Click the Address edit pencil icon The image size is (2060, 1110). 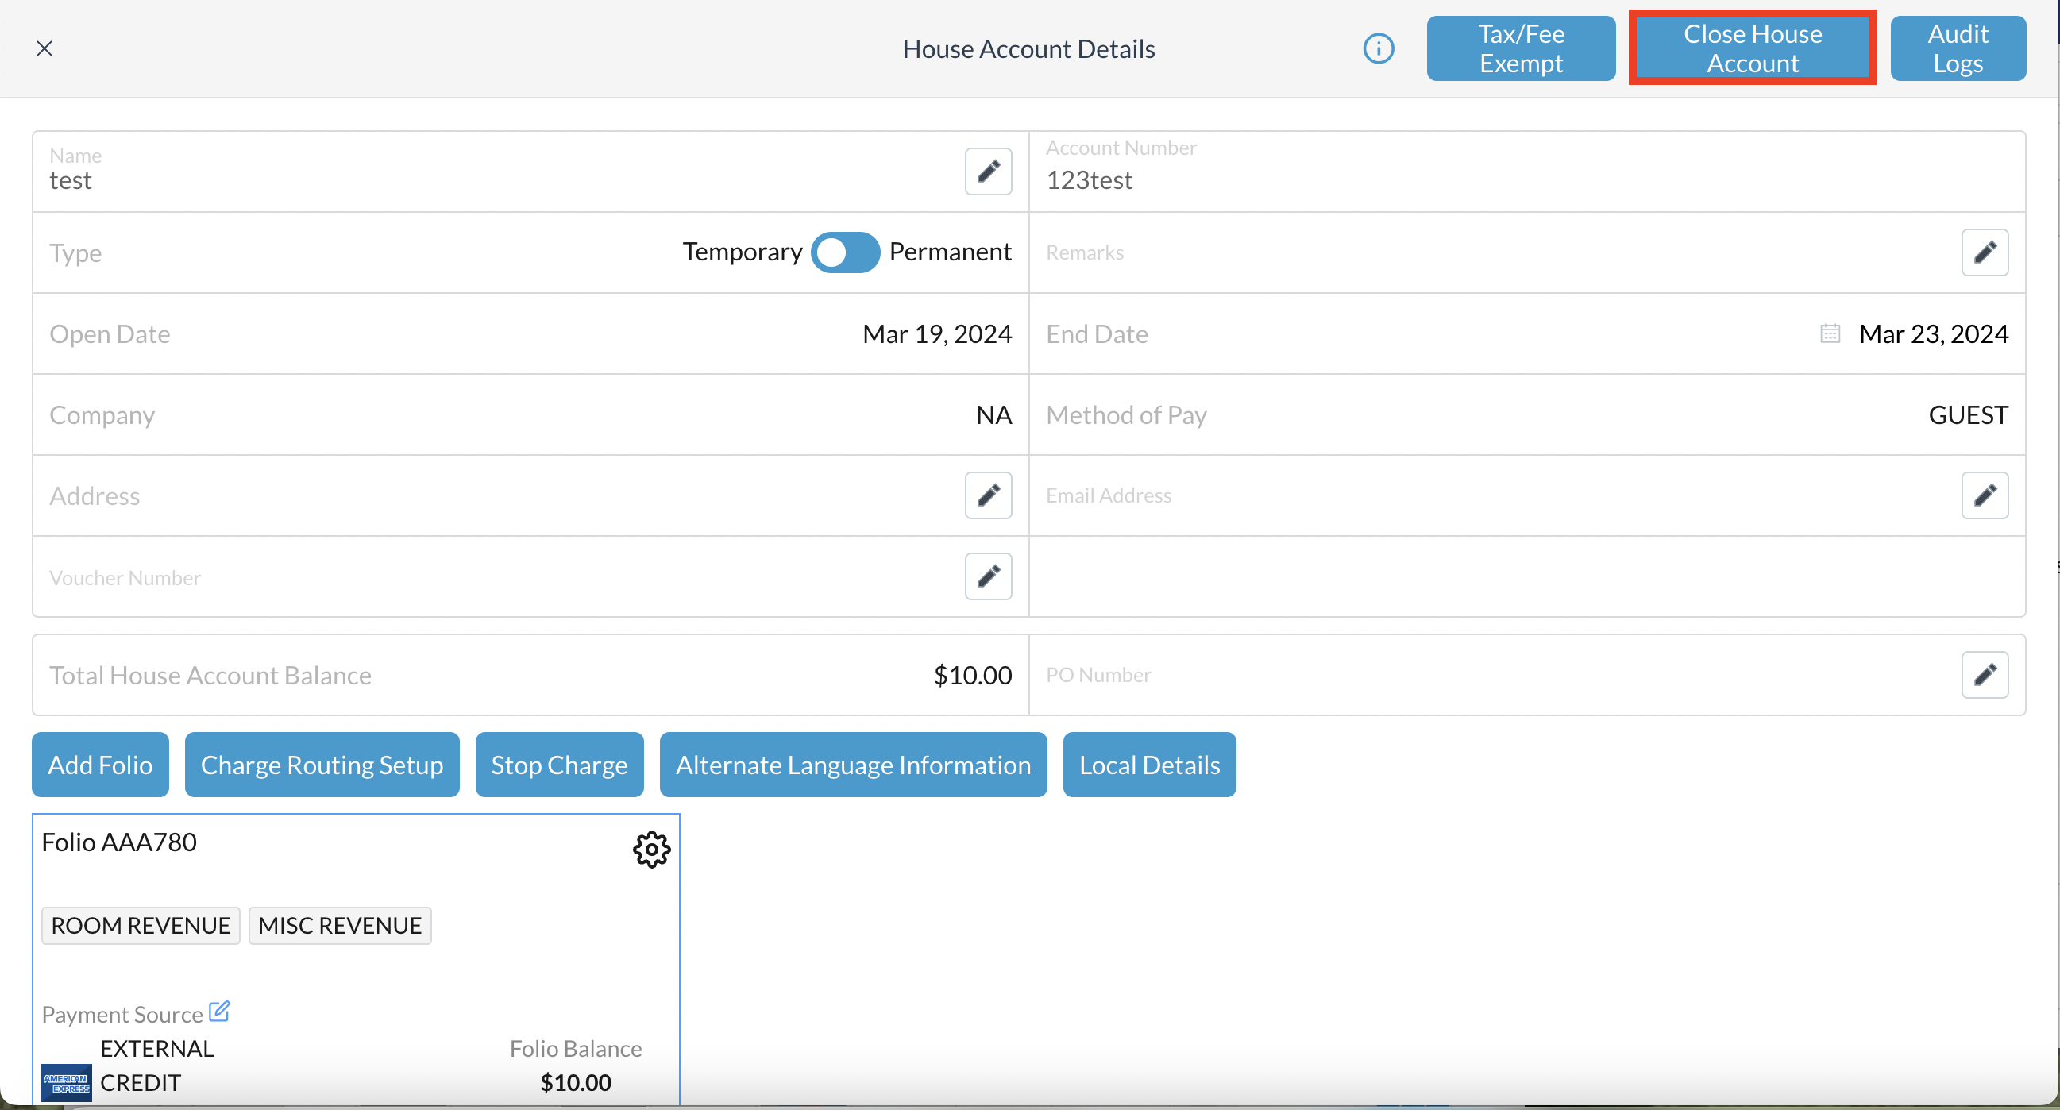pos(988,495)
